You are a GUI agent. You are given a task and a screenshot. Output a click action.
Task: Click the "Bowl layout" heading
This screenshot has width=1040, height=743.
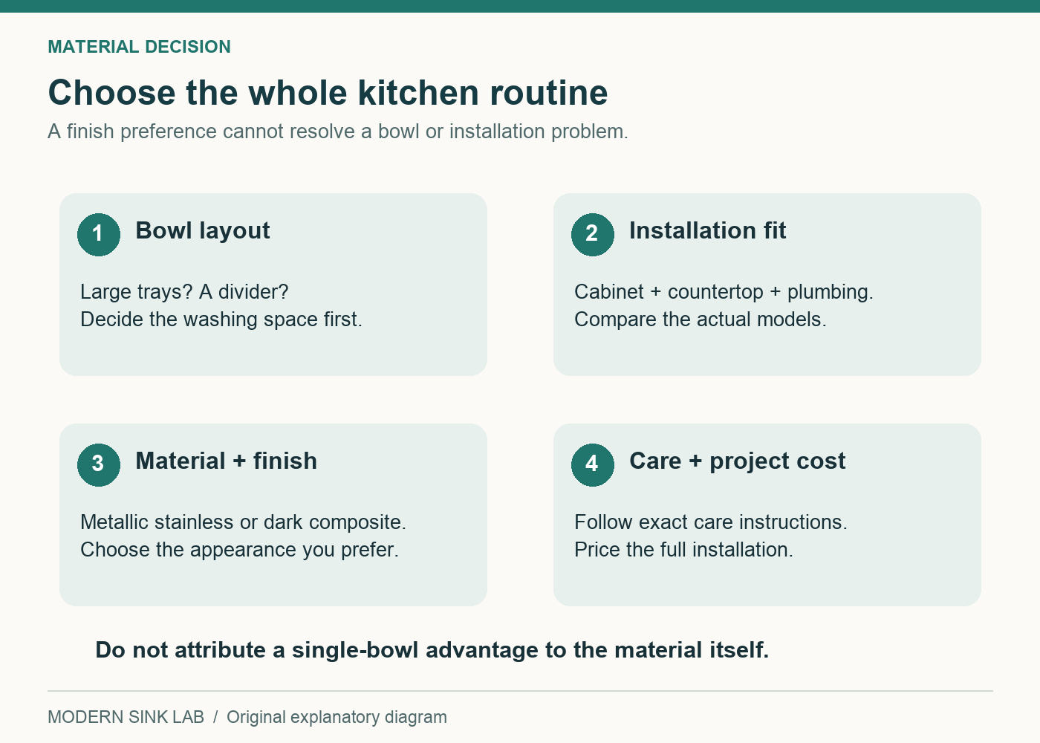pyautogui.click(x=203, y=231)
